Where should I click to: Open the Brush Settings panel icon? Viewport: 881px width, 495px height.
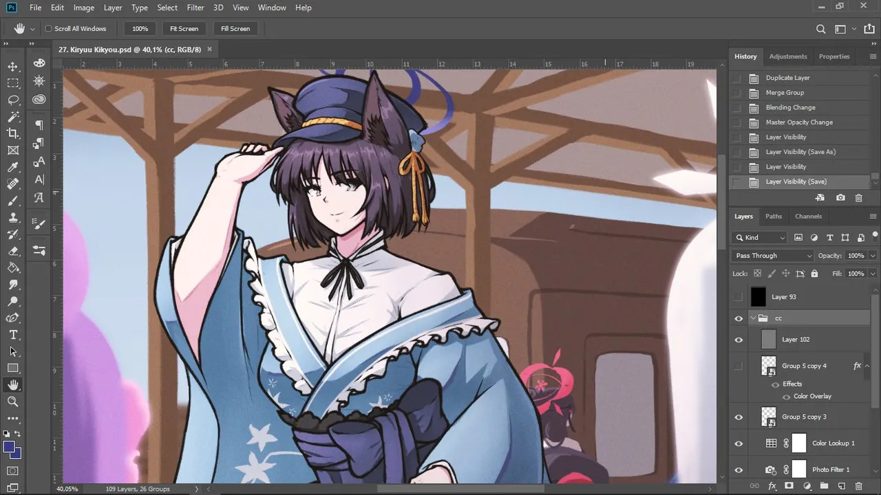click(39, 224)
